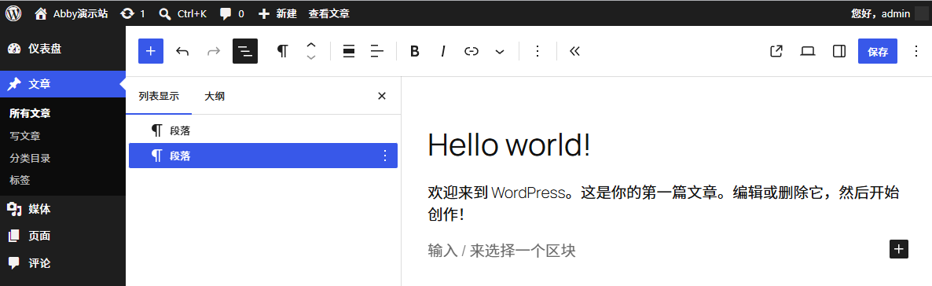The height and width of the screenshot is (286, 932).
Task: Open 写文章 submenu item
Action: pyautogui.click(x=25, y=136)
